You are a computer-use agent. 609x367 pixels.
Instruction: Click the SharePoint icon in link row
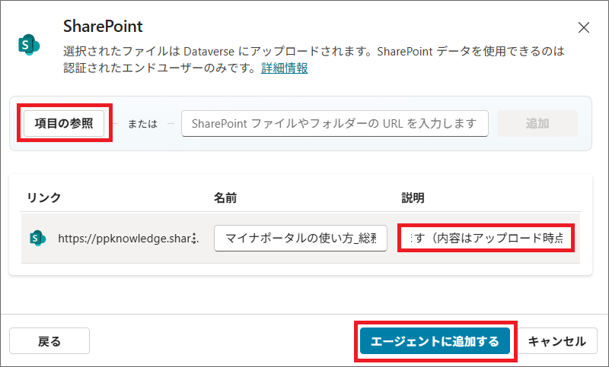[x=37, y=238]
